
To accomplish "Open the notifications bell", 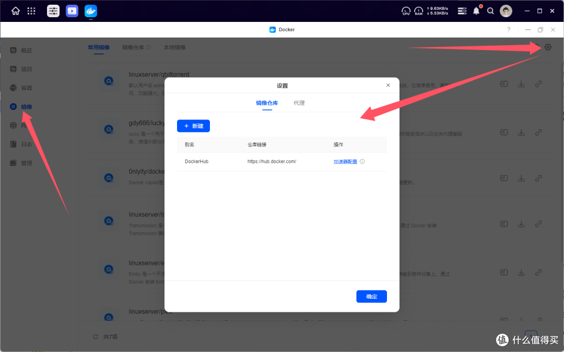I will coord(476,11).
